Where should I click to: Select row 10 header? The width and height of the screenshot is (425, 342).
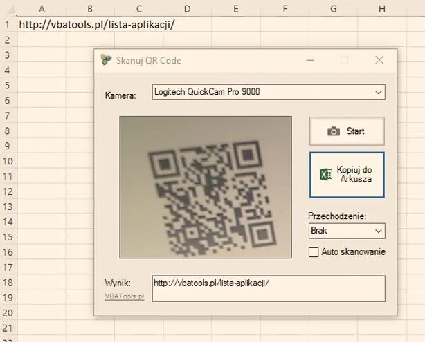(8, 161)
